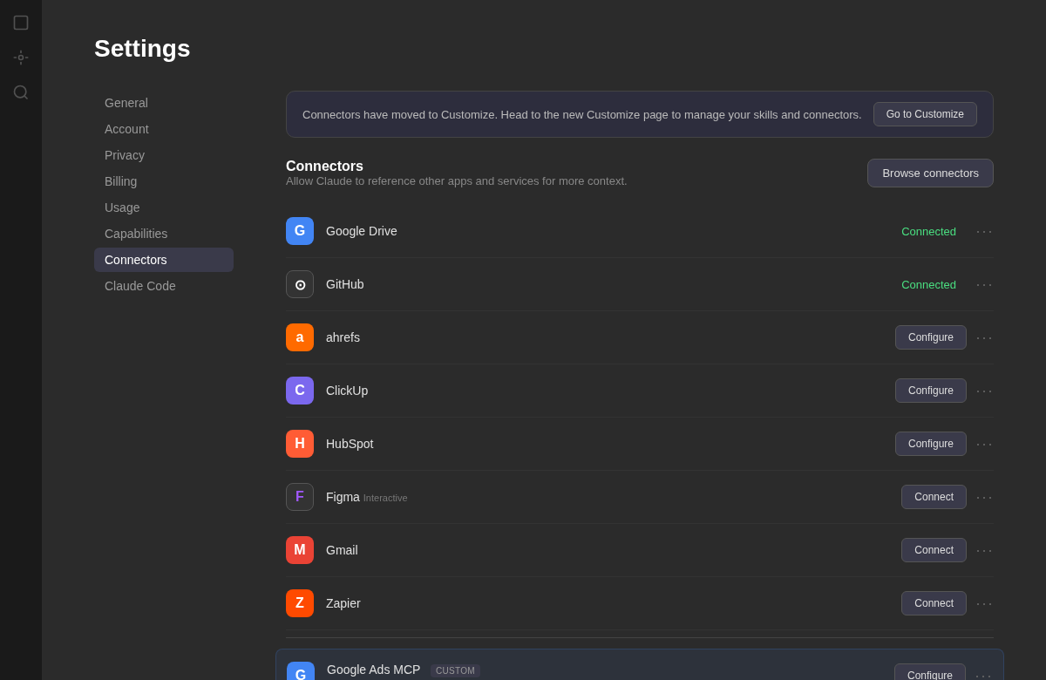Open more options for HubSpot

984,444
